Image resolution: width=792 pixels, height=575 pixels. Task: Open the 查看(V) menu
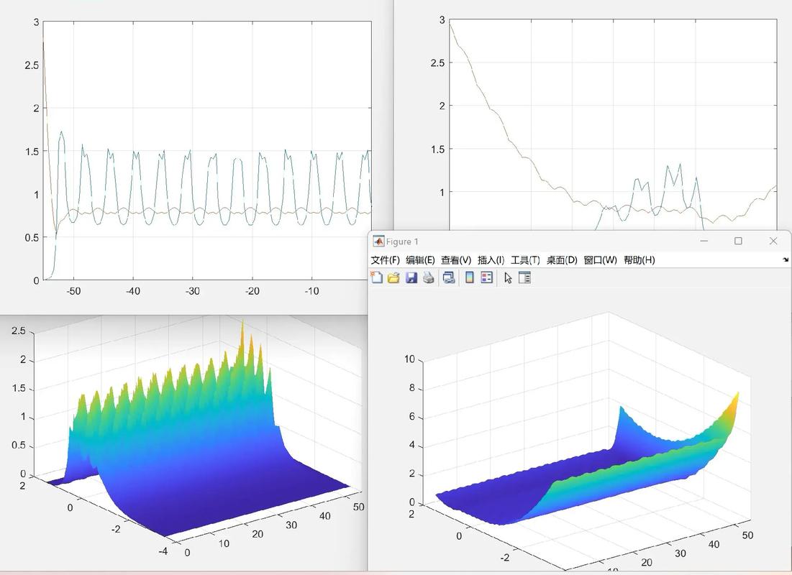click(x=456, y=260)
